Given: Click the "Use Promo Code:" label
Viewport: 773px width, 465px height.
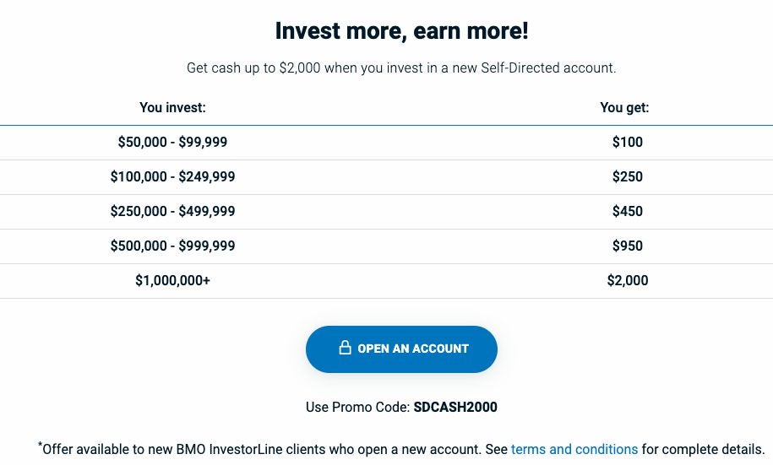Looking at the screenshot, I should pos(357,407).
